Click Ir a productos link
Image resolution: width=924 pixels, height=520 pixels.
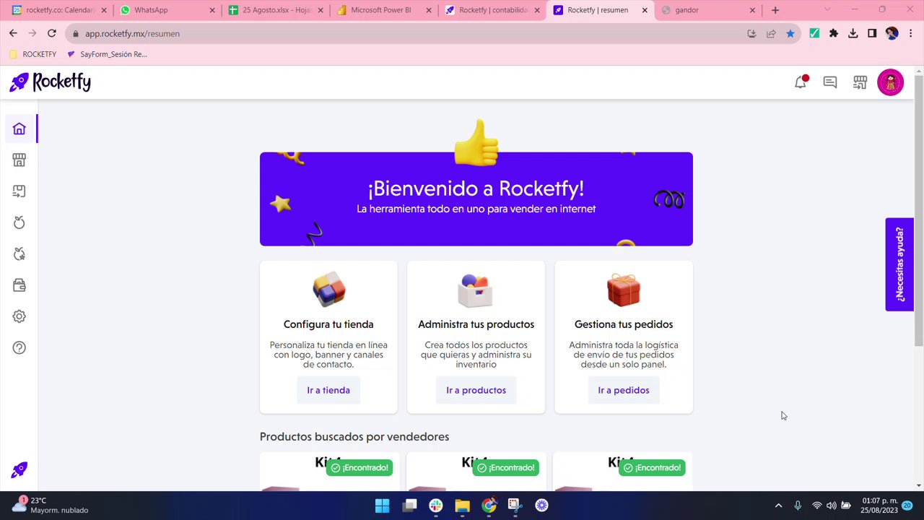476,390
